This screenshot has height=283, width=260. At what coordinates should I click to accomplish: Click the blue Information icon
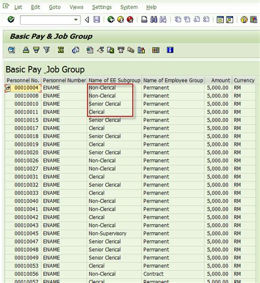(170, 50)
